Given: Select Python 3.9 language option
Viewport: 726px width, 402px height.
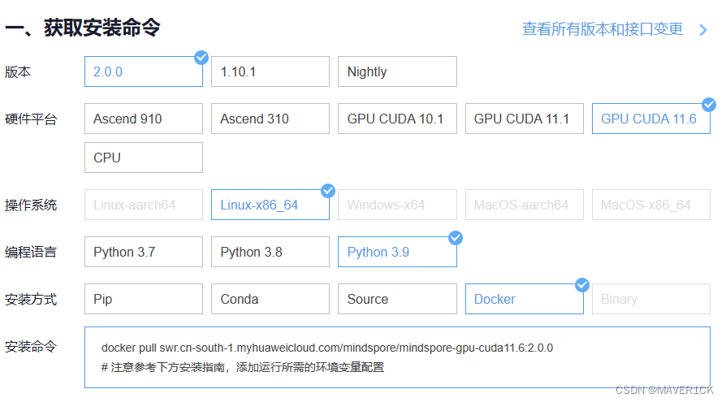Looking at the screenshot, I should coord(397,252).
